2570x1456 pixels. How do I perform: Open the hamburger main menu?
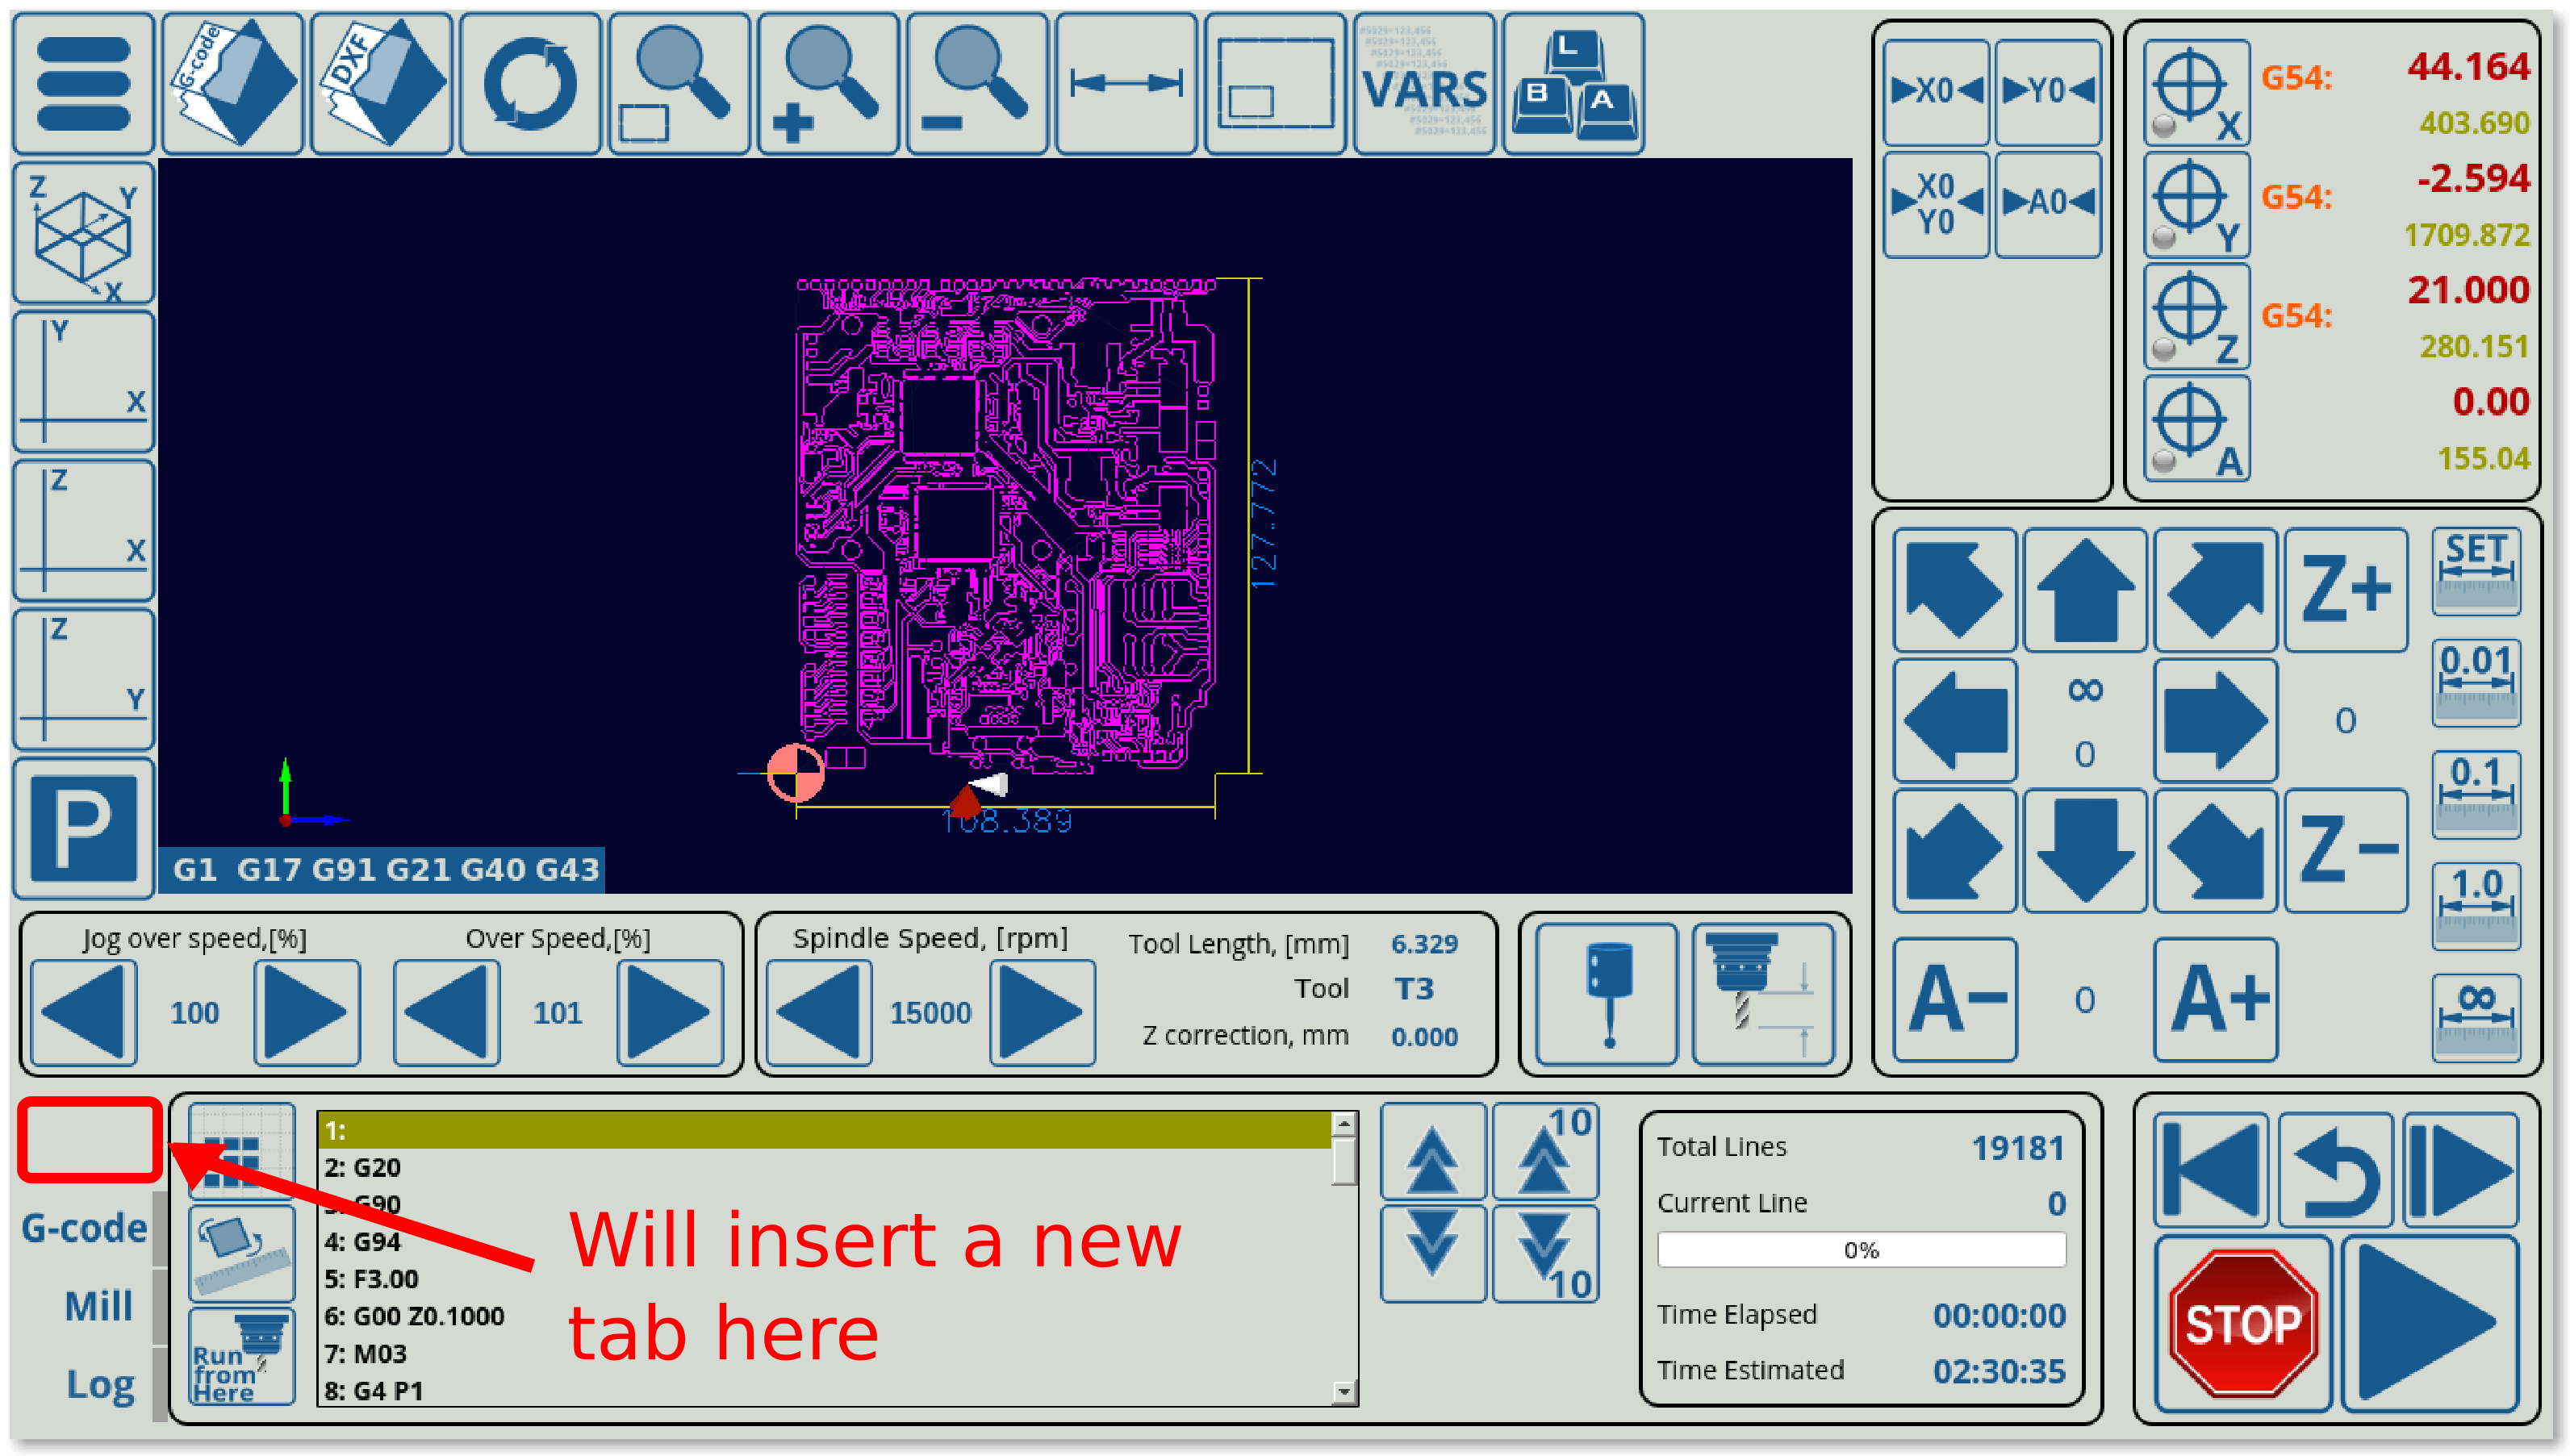(84, 84)
